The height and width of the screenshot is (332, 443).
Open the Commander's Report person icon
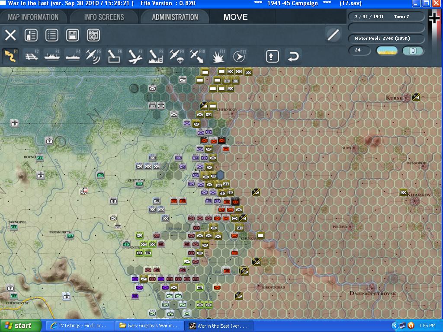pyautogui.click(x=31, y=35)
